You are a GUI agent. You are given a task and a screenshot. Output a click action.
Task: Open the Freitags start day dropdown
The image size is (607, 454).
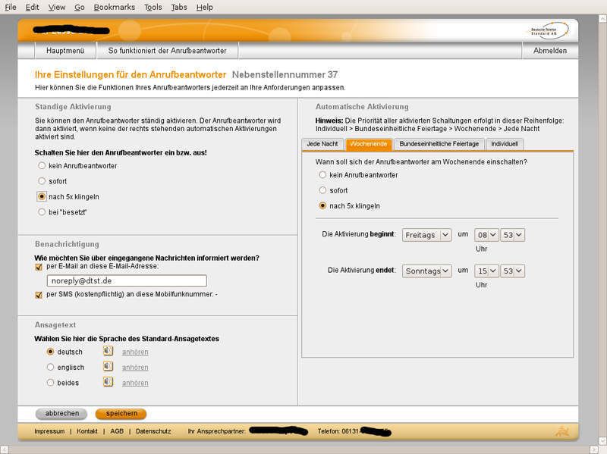pos(426,235)
